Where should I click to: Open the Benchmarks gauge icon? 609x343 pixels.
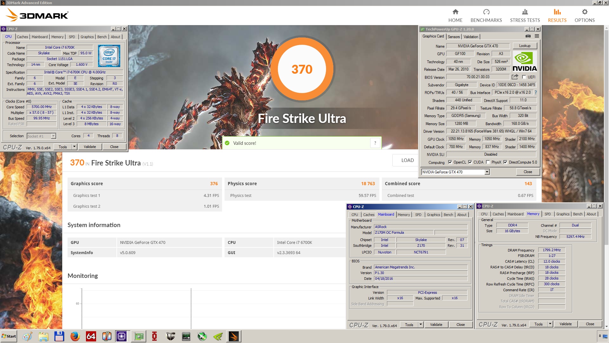point(486,12)
